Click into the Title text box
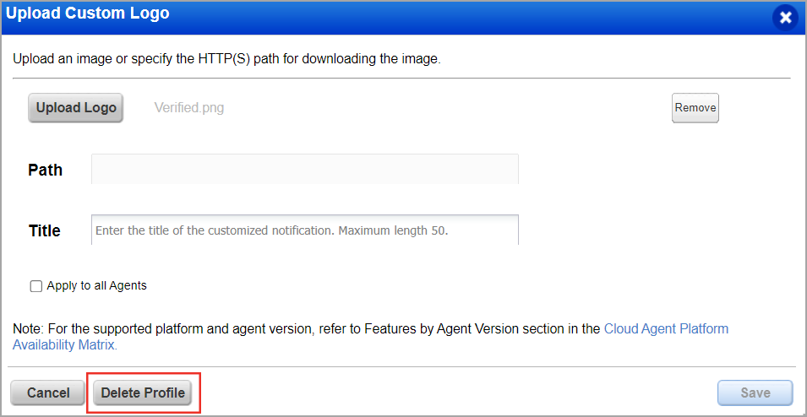Viewport: 807px width, 417px height. pos(304,230)
